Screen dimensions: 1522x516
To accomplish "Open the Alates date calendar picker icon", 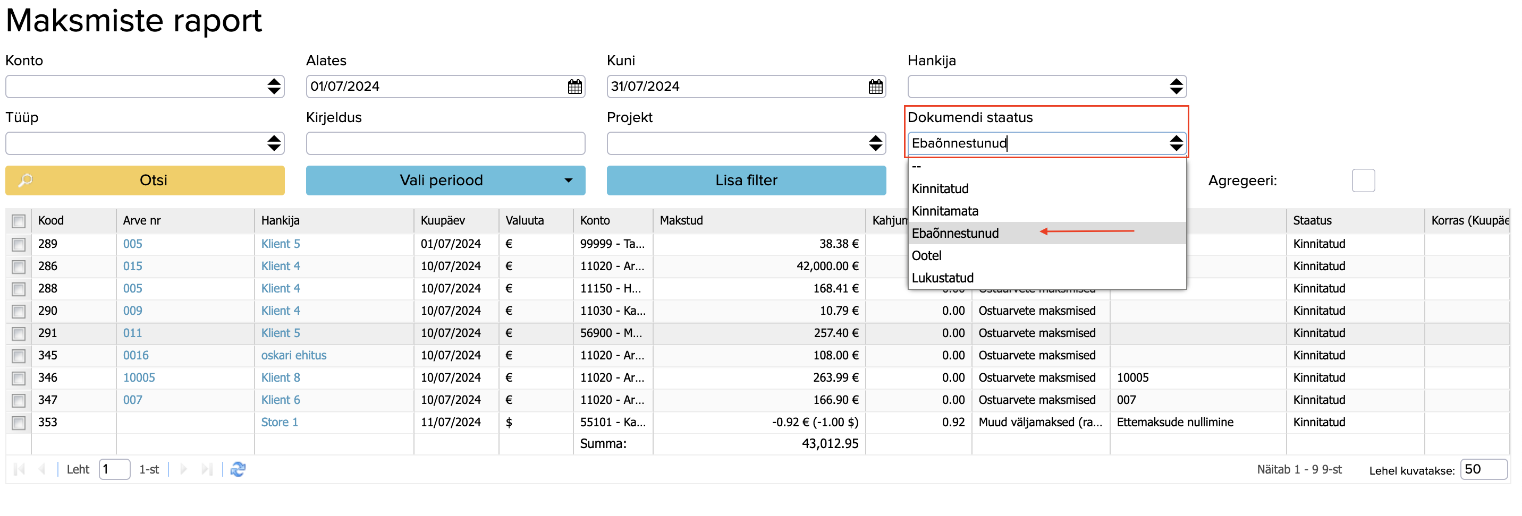I will click(x=574, y=87).
